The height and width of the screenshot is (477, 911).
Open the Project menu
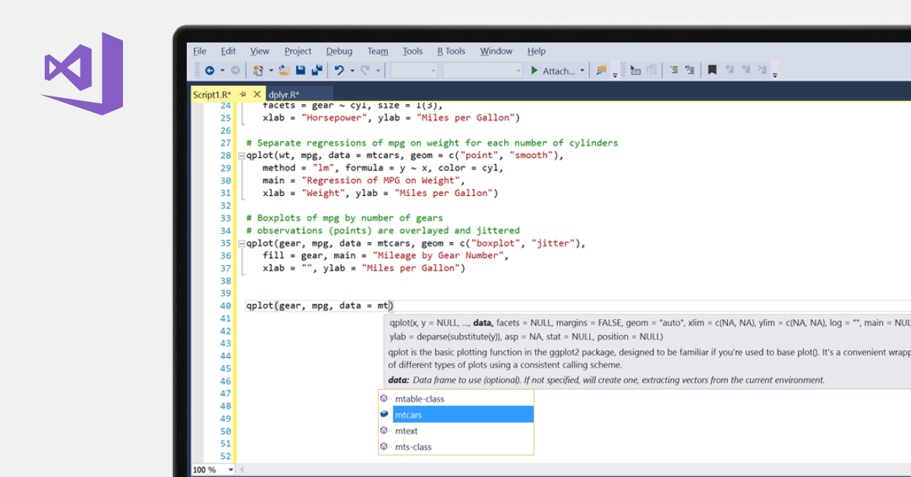click(x=298, y=51)
